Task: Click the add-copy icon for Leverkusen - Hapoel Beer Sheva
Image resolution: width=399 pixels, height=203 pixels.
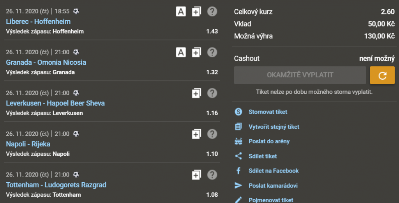Action: click(x=196, y=93)
